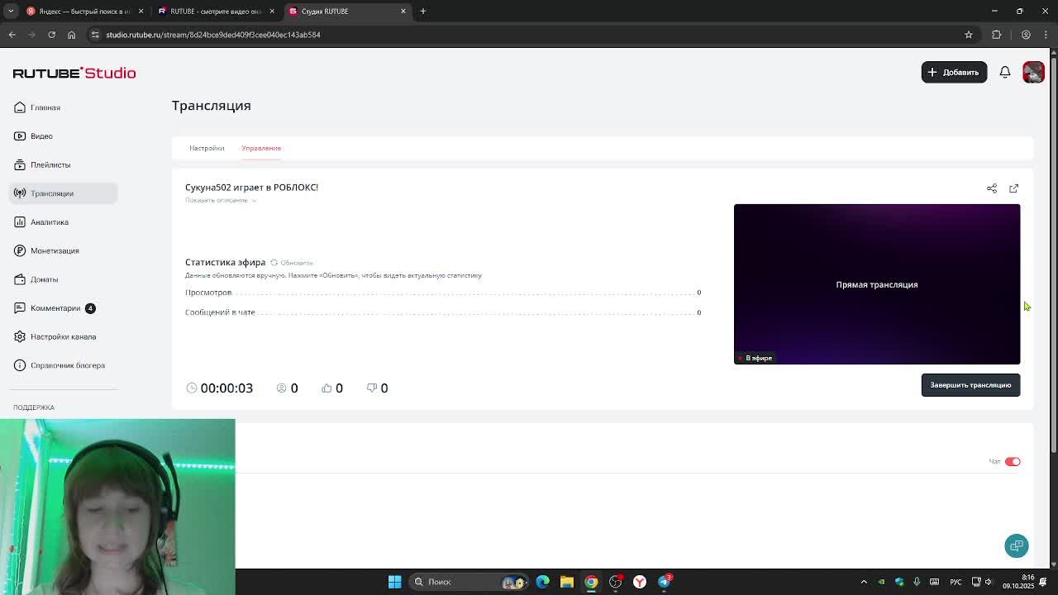Close the RUTUBE browser tab
The height and width of the screenshot is (595, 1058).
(272, 11)
